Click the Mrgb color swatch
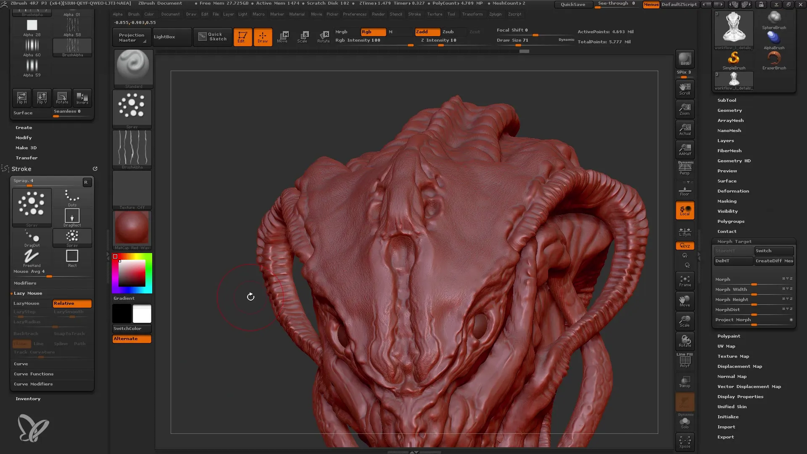Viewport: 807px width, 454px height. pos(341,31)
